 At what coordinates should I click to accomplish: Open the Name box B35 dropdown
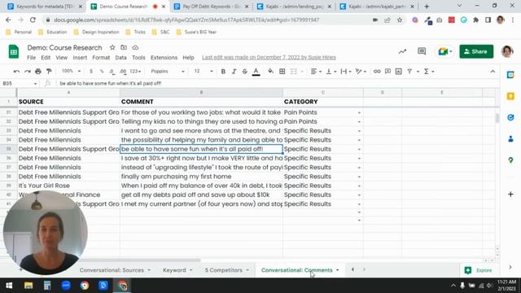(x=35, y=83)
